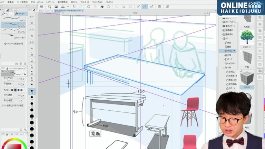Open the anti-aliasing dropdown arrow
Image resolution: width=265 pixels, height=149 pixels.
24,90
